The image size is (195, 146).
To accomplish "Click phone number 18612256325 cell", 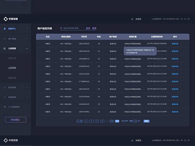I will pyautogui.click(x=84, y=44).
